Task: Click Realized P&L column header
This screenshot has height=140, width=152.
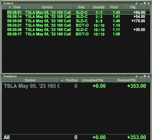Action: [x=127, y=80]
